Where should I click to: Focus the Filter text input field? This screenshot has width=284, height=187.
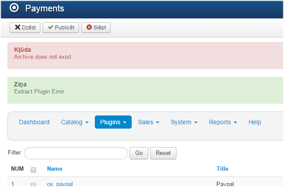click(76, 153)
